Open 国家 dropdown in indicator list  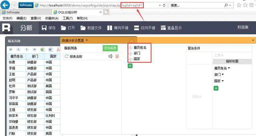point(223,81)
